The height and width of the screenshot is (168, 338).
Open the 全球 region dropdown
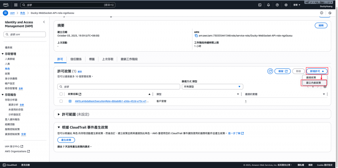[x=297, y=5]
